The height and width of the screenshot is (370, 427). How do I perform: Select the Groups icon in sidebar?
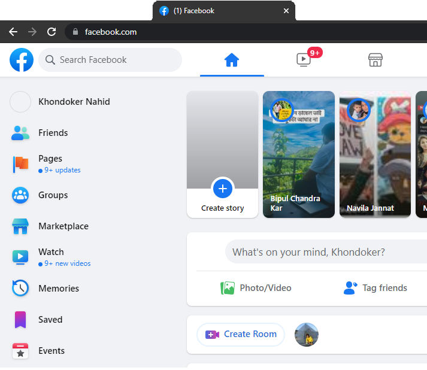(x=20, y=195)
